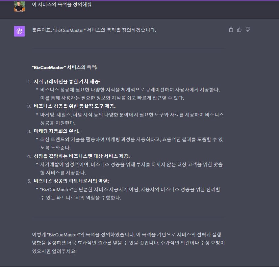
Task: Click the user profile photo
Action: tap(19, 6)
